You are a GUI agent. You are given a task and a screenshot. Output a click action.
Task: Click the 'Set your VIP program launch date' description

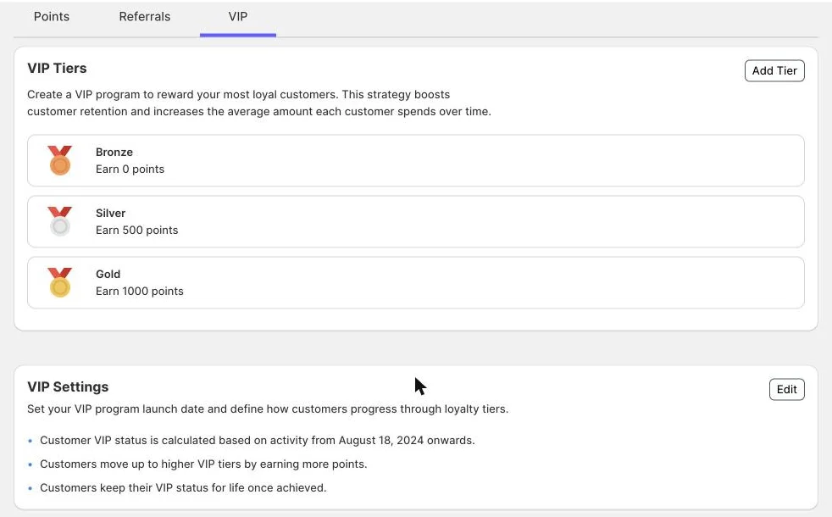268,409
